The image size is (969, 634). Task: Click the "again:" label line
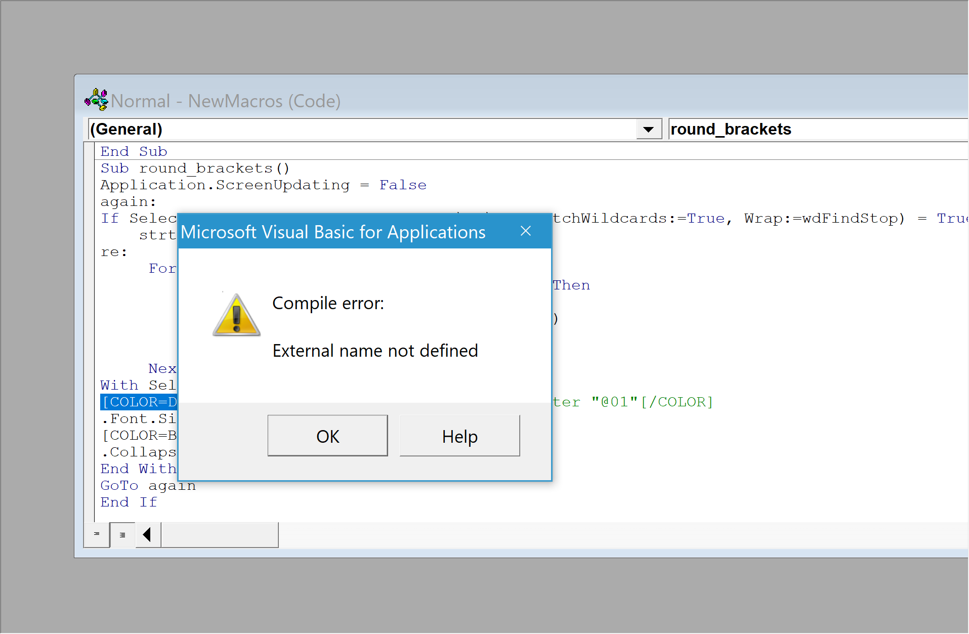tap(128, 201)
